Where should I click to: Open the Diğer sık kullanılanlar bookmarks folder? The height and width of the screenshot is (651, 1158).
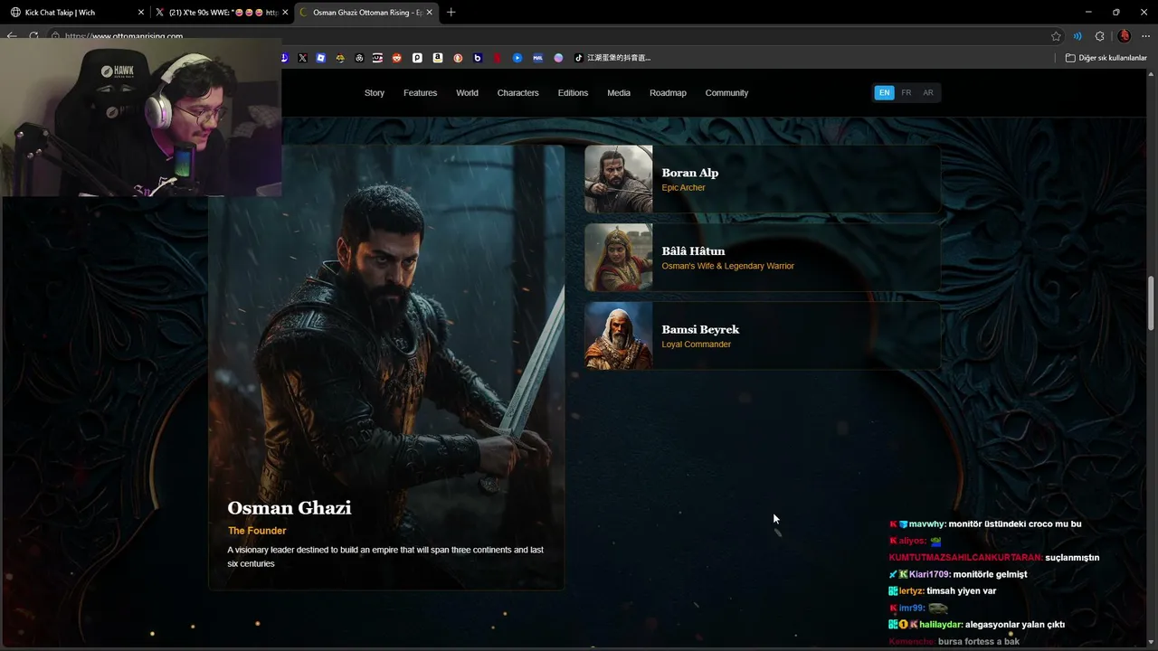1106,58
